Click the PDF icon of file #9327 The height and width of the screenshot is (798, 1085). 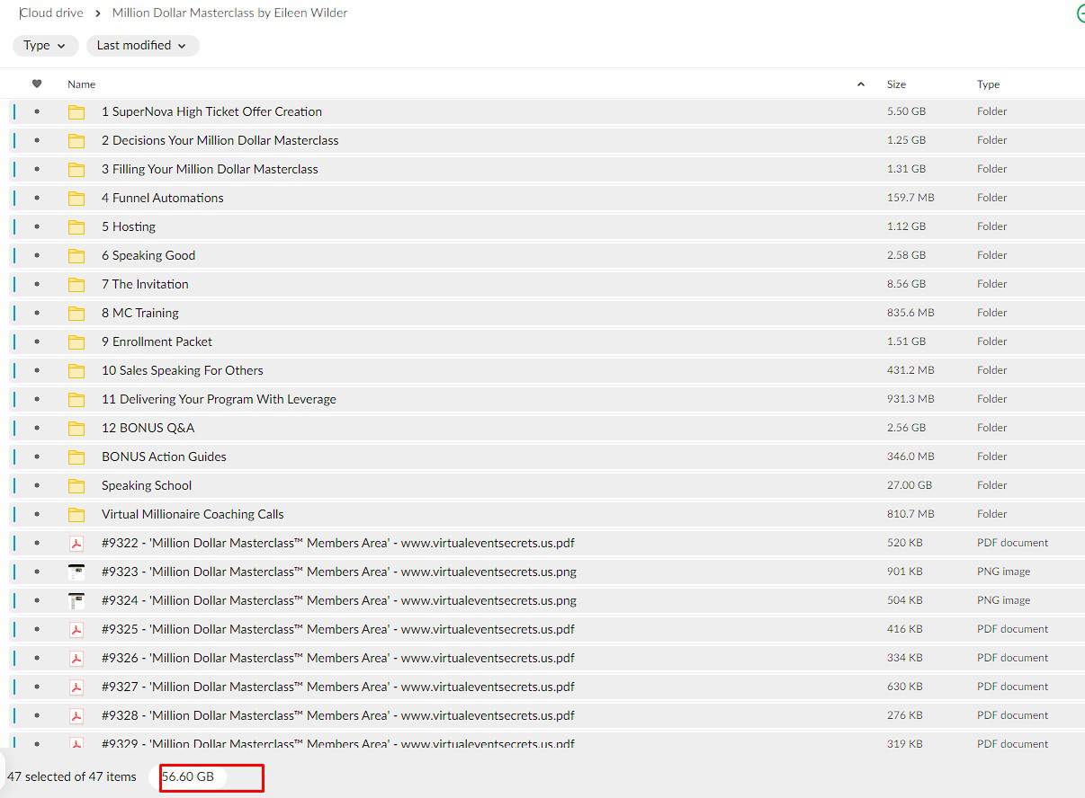(x=76, y=687)
